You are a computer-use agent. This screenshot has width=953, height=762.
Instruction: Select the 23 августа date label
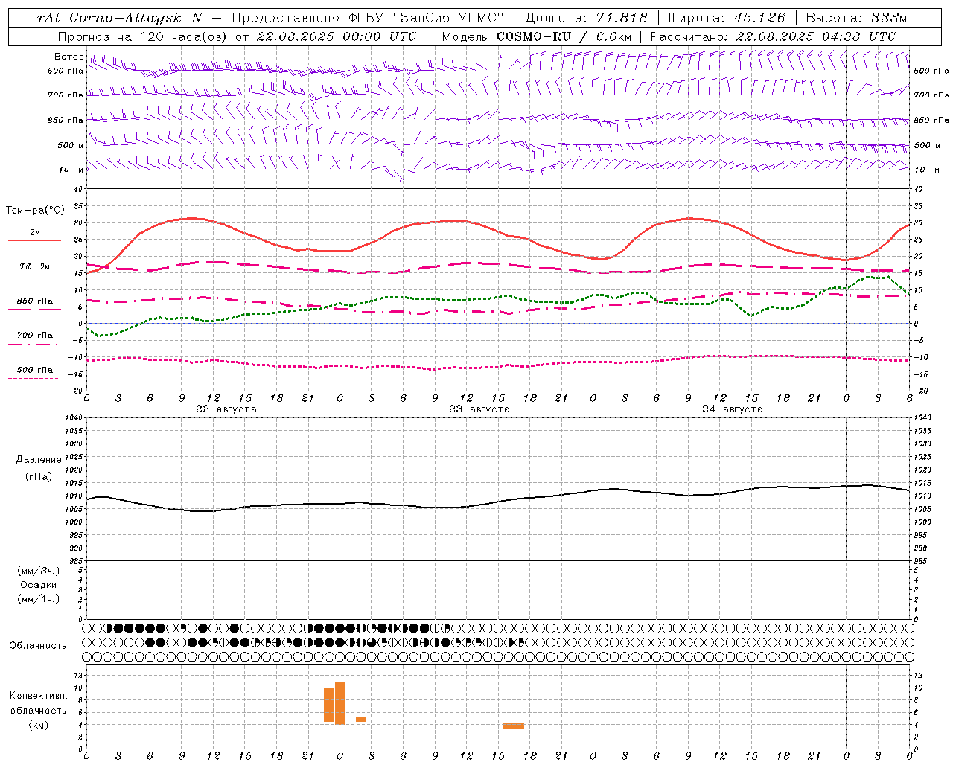click(x=479, y=409)
